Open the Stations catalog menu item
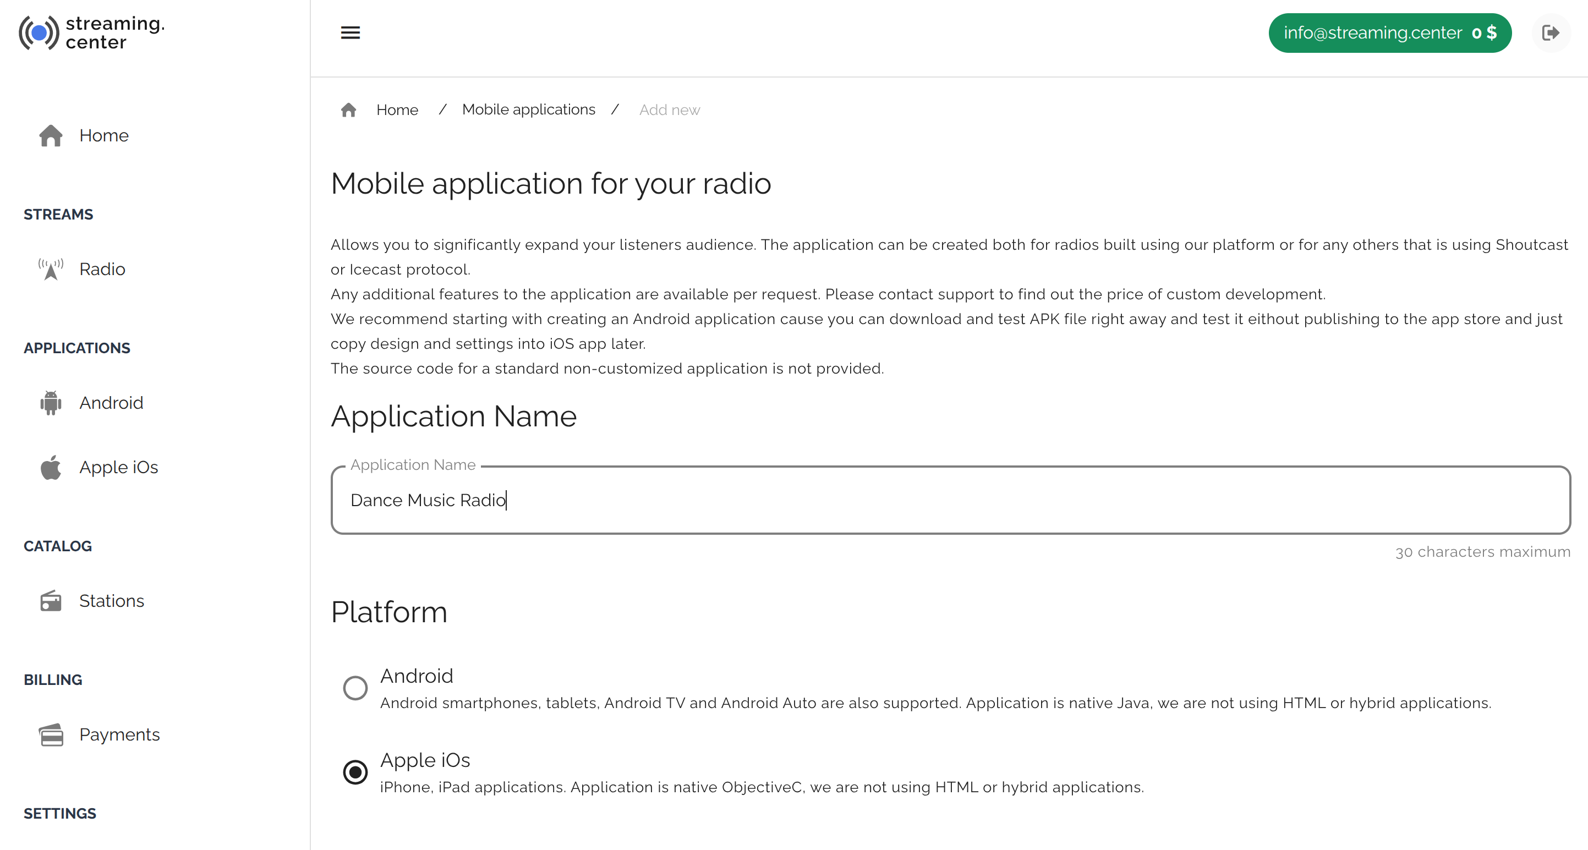This screenshot has width=1588, height=850. [112, 601]
